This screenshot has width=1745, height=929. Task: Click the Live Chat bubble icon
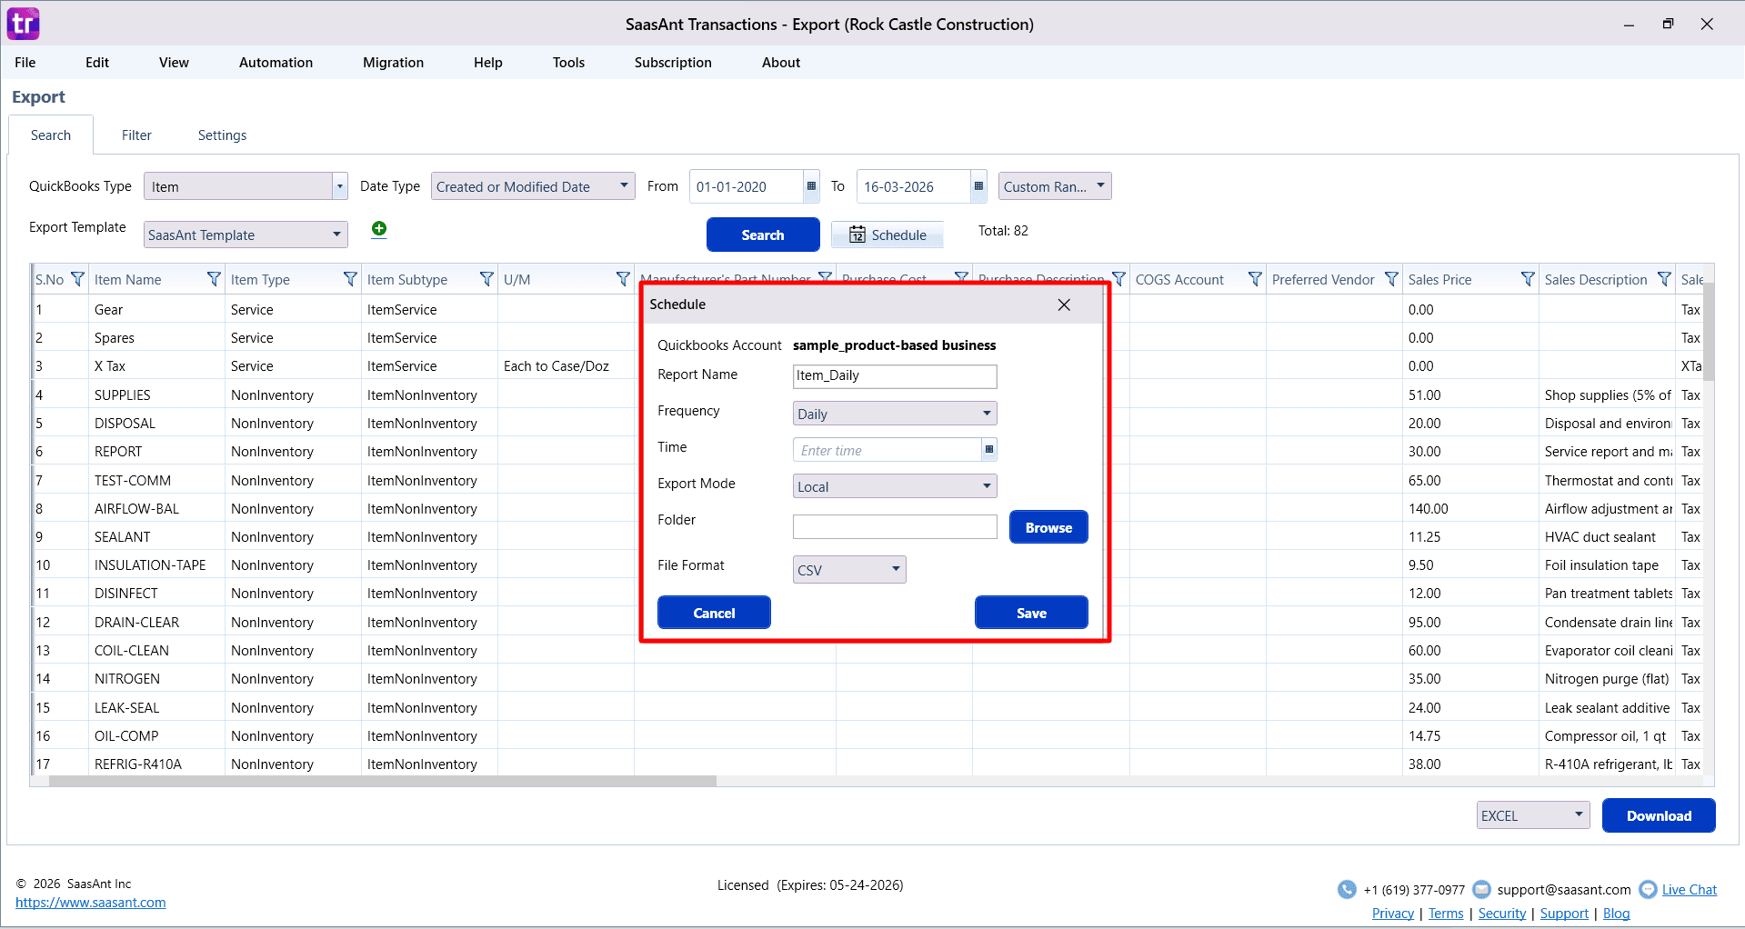1648,890
